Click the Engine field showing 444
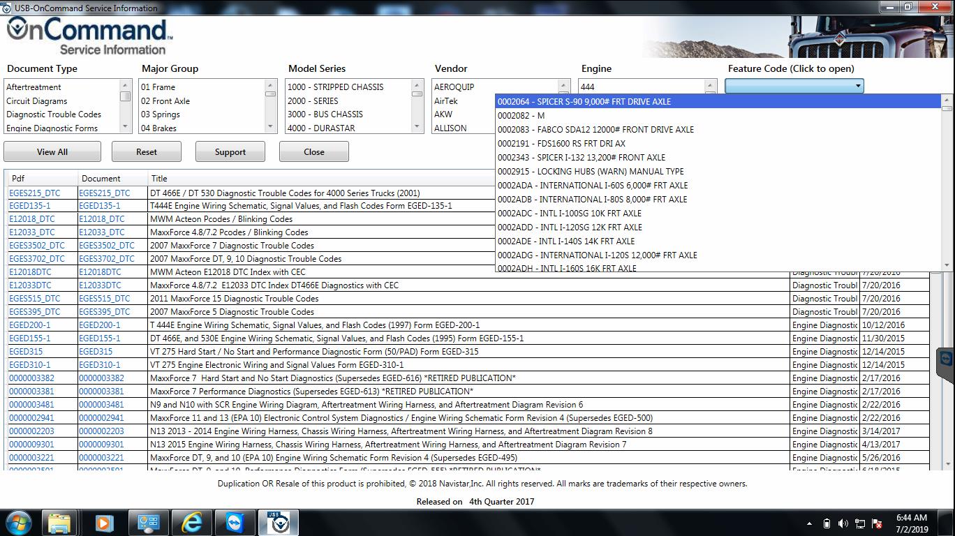 pyautogui.click(x=641, y=87)
